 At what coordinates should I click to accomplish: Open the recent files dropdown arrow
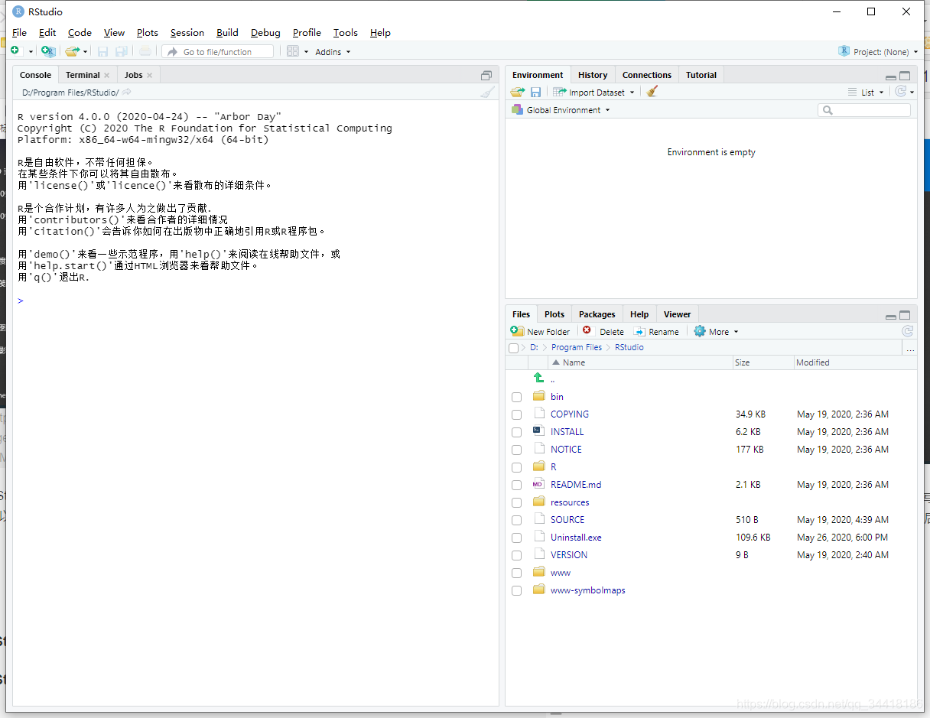85,52
